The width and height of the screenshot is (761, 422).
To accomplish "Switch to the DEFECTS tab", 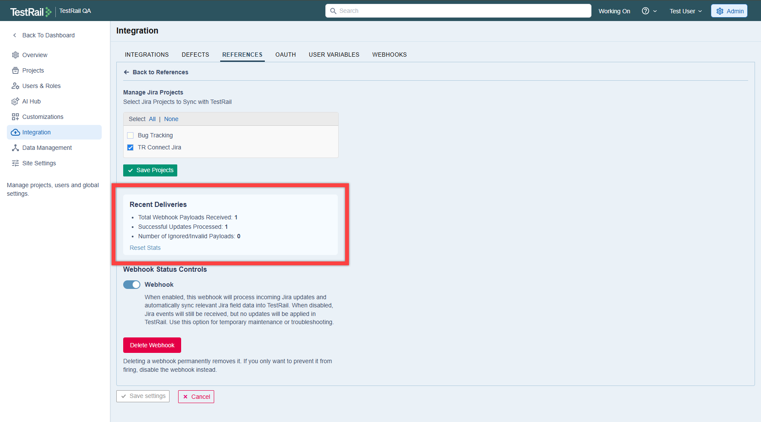I will coord(195,55).
